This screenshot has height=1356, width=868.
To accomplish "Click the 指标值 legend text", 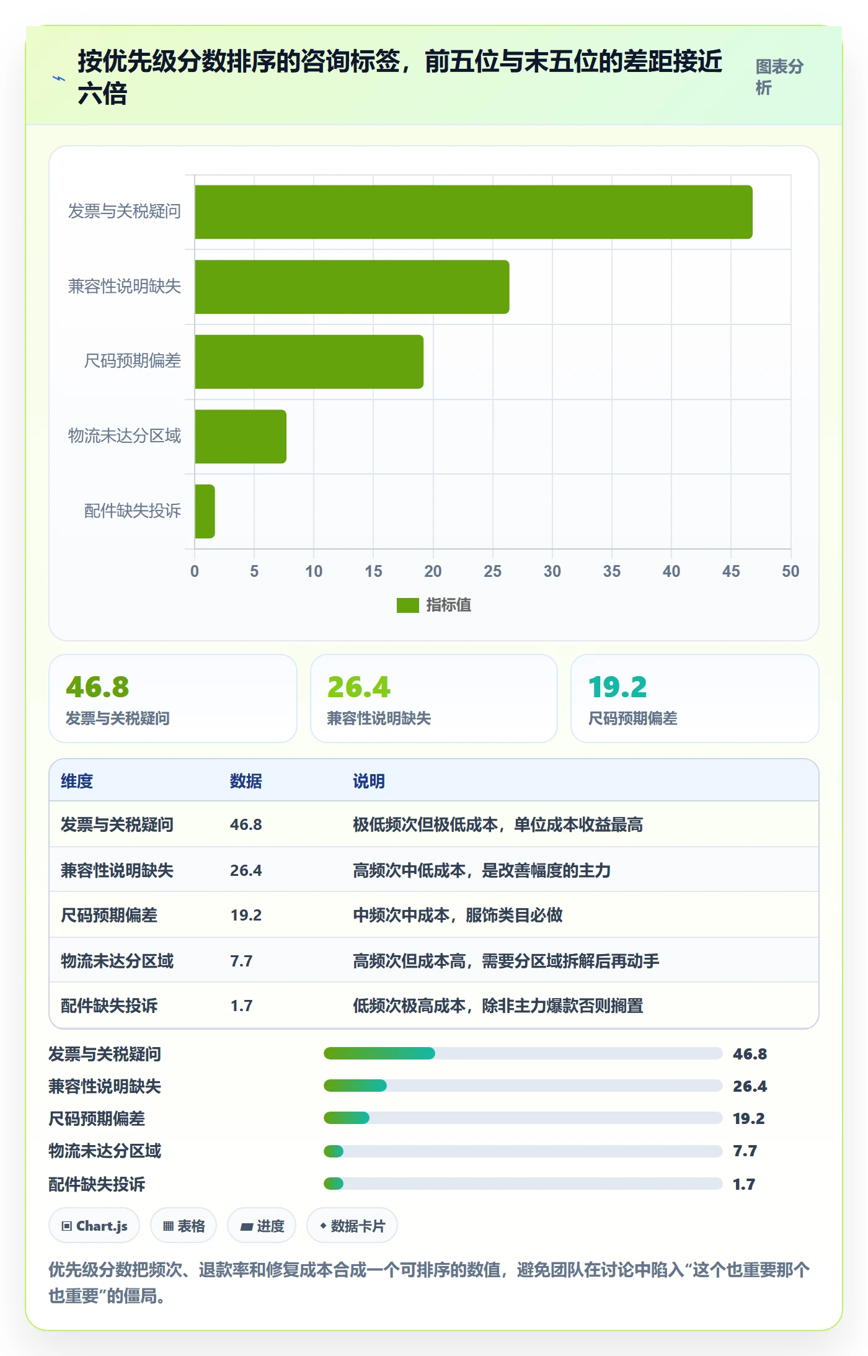I will point(448,605).
